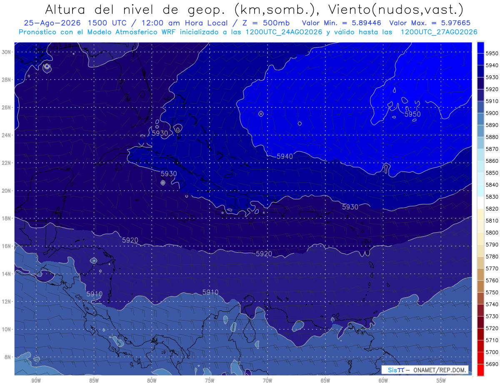Image resolution: width=500 pixels, height=386 pixels.
Task: Click the 14N latitude axis label
Action: click(7, 274)
